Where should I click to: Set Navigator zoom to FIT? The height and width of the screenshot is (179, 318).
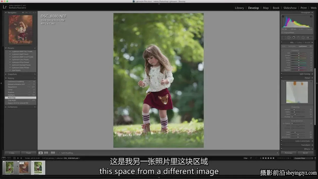point(23,12)
